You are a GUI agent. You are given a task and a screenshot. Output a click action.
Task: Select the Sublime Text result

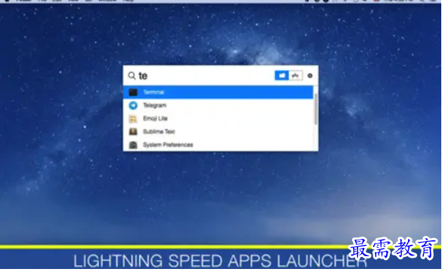[x=218, y=132]
